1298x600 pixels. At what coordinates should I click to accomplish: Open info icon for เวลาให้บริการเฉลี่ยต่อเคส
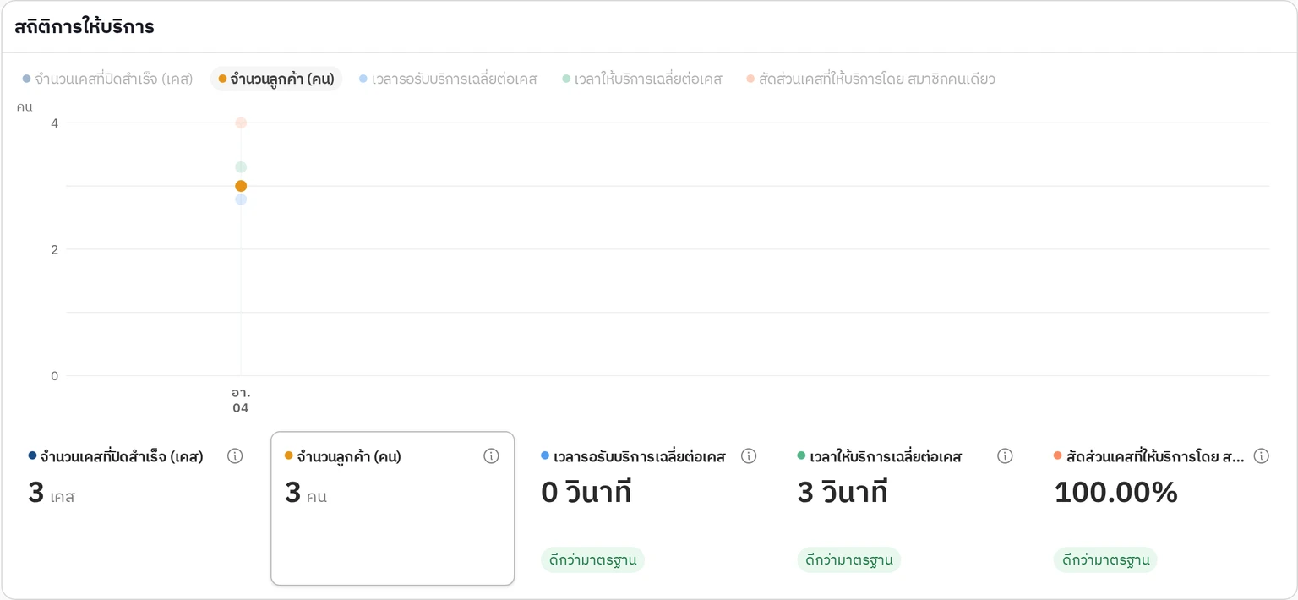click(x=1005, y=456)
